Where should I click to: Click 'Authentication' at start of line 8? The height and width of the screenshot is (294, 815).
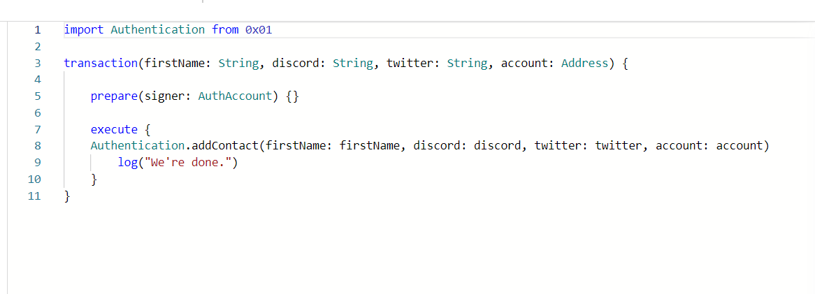(138, 147)
